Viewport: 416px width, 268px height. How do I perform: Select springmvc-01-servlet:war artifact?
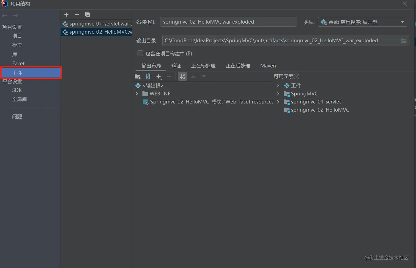(x=97, y=24)
